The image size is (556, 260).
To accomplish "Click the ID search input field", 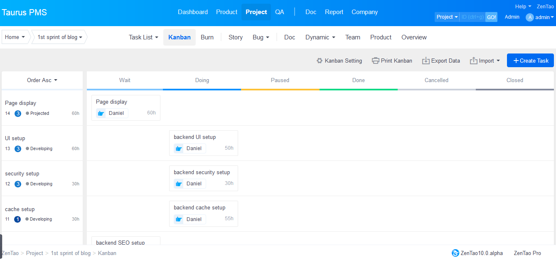I will click(x=472, y=17).
